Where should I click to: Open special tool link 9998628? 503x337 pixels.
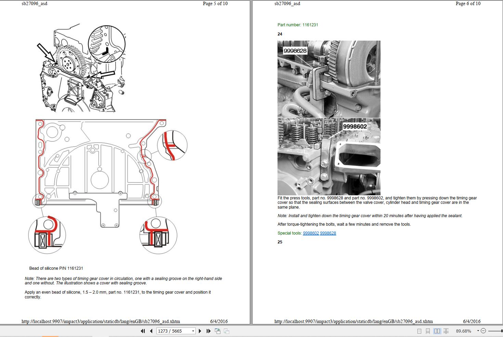tap(328, 233)
